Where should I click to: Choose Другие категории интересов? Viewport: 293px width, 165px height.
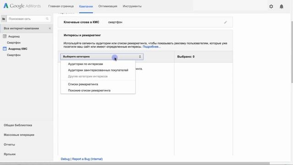click(88, 77)
